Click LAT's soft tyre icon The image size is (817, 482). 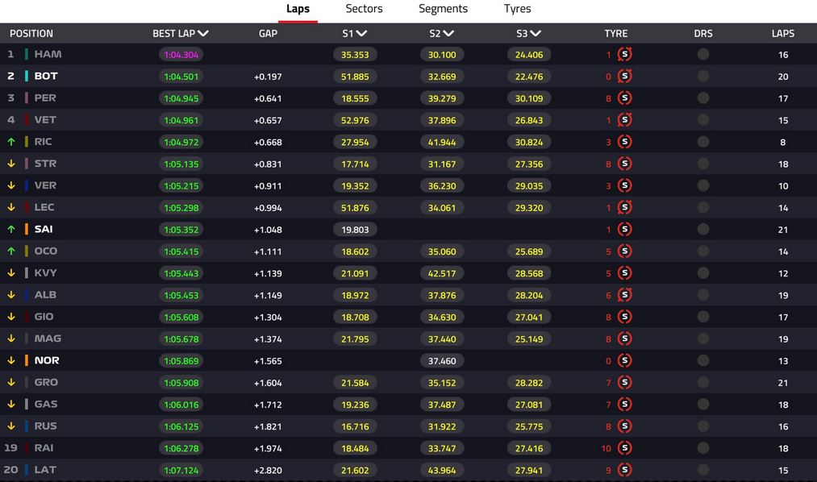(624, 470)
